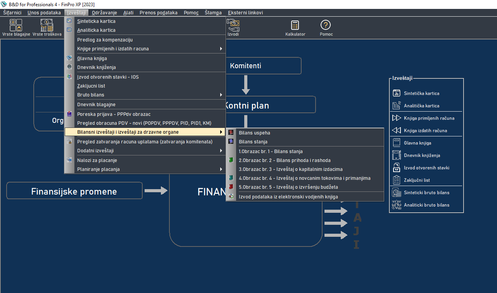The width and height of the screenshot is (497, 293).
Task: Click Knjiga izdatih računa icon in panel
Action: (396, 131)
